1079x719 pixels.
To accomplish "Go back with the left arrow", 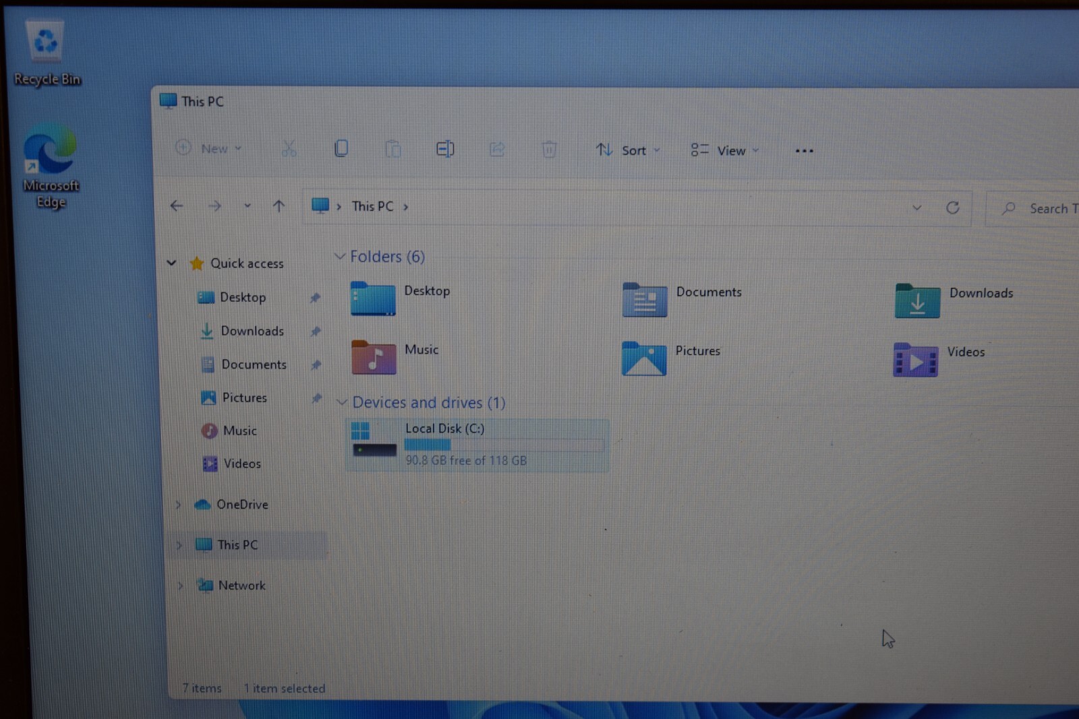I will [177, 206].
